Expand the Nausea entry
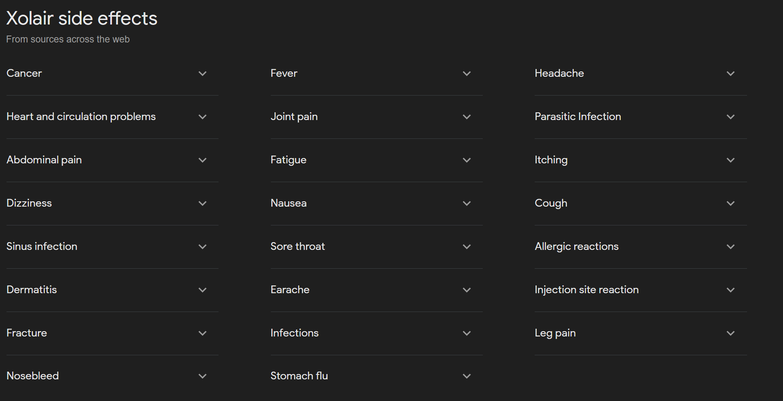This screenshot has width=783, height=401. coord(467,203)
